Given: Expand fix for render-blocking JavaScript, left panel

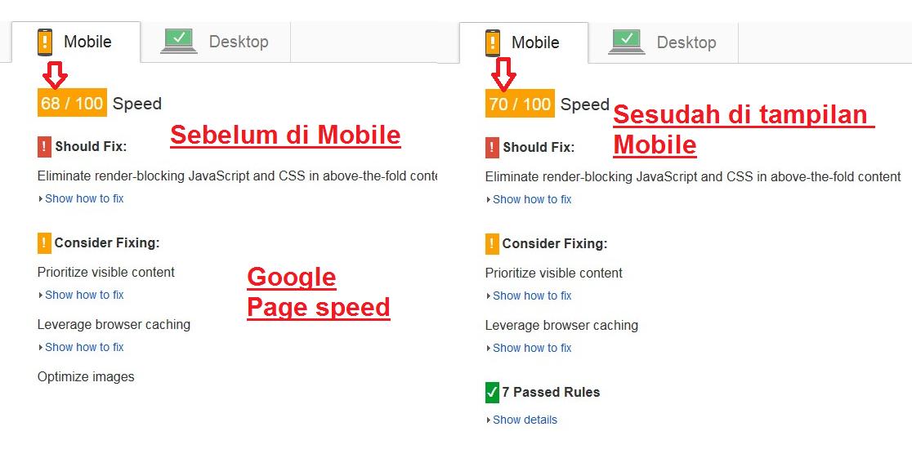Looking at the screenshot, I should pyautogui.click(x=84, y=198).
